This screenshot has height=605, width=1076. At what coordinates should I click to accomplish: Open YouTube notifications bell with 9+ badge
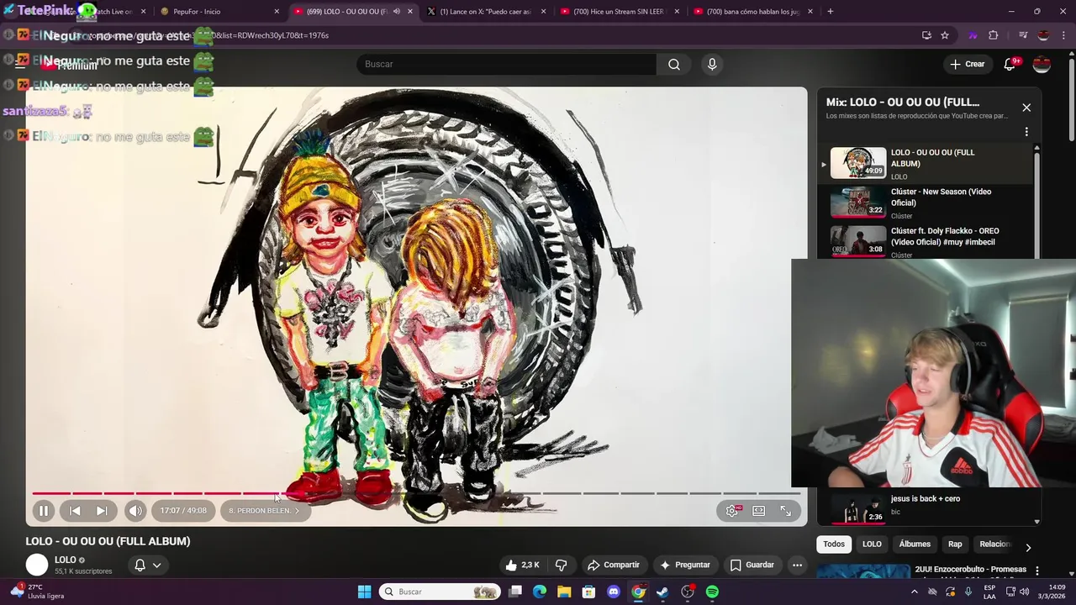point(1010,64)
